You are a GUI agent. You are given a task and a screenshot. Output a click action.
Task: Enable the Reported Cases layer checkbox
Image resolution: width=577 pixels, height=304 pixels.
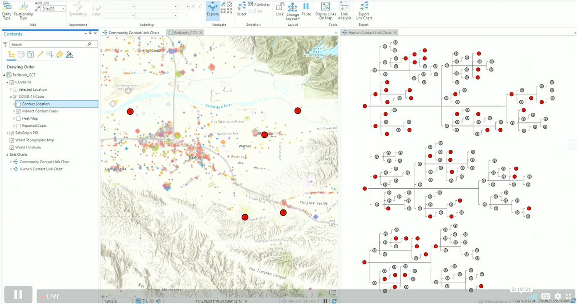(18, 125)
